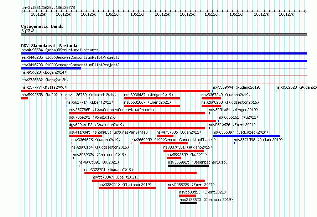Click the red nsv3280540 variant bar
Screen dimensions: 317x217
127,188
